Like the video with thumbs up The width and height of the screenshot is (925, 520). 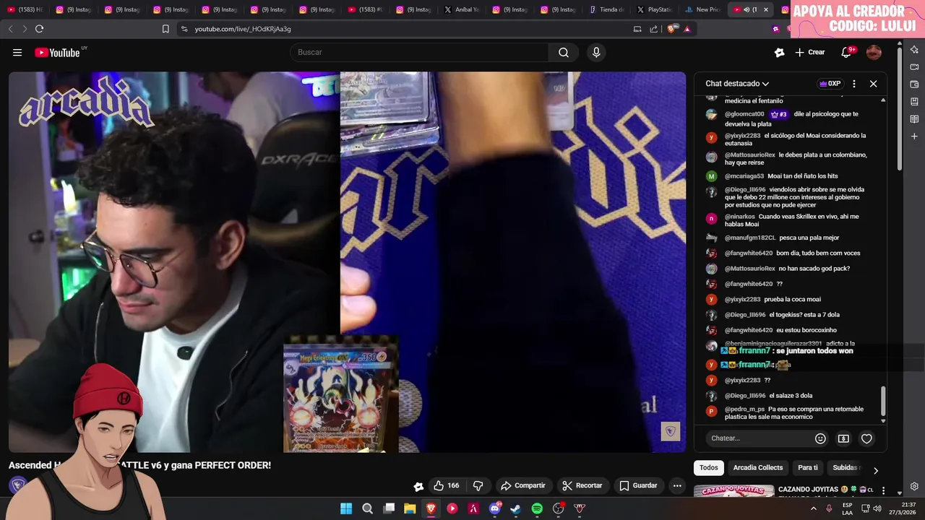click(447, 485)
